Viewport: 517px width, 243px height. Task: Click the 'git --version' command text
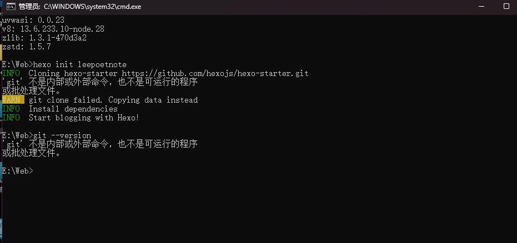pos(62,136)
